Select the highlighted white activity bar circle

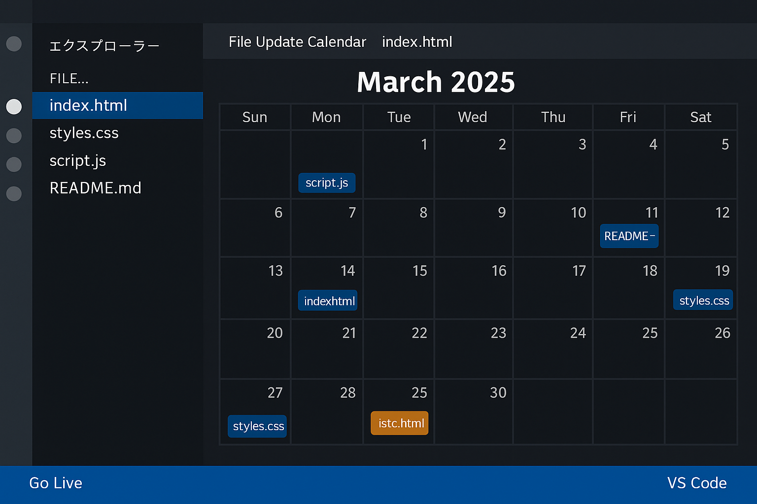tap(14, 106)
